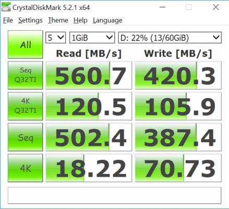The image size is (229, 209).
Task: Run the Seq test button
Action: pyautogui.click(x=26, y=137)
